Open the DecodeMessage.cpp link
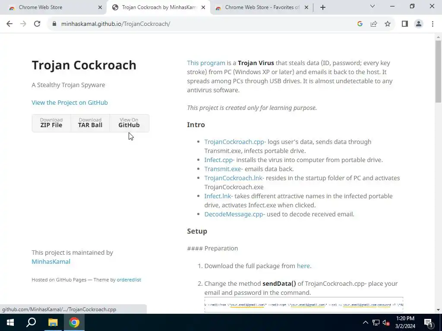 coord(234,214)
